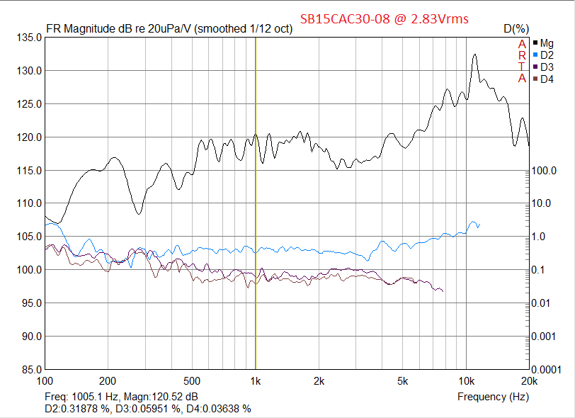Screen dimensions: 575x418
Task: Click the FR Magnitude dB chart heading
Action: [x=169, y=28]
